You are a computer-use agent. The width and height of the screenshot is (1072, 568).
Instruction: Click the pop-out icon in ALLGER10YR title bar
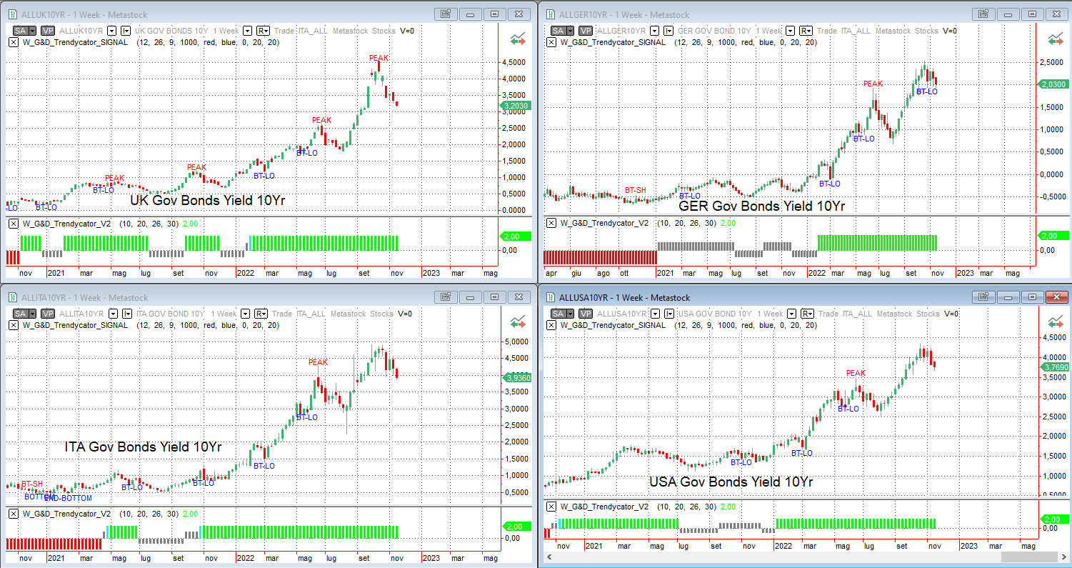[983, 14]
